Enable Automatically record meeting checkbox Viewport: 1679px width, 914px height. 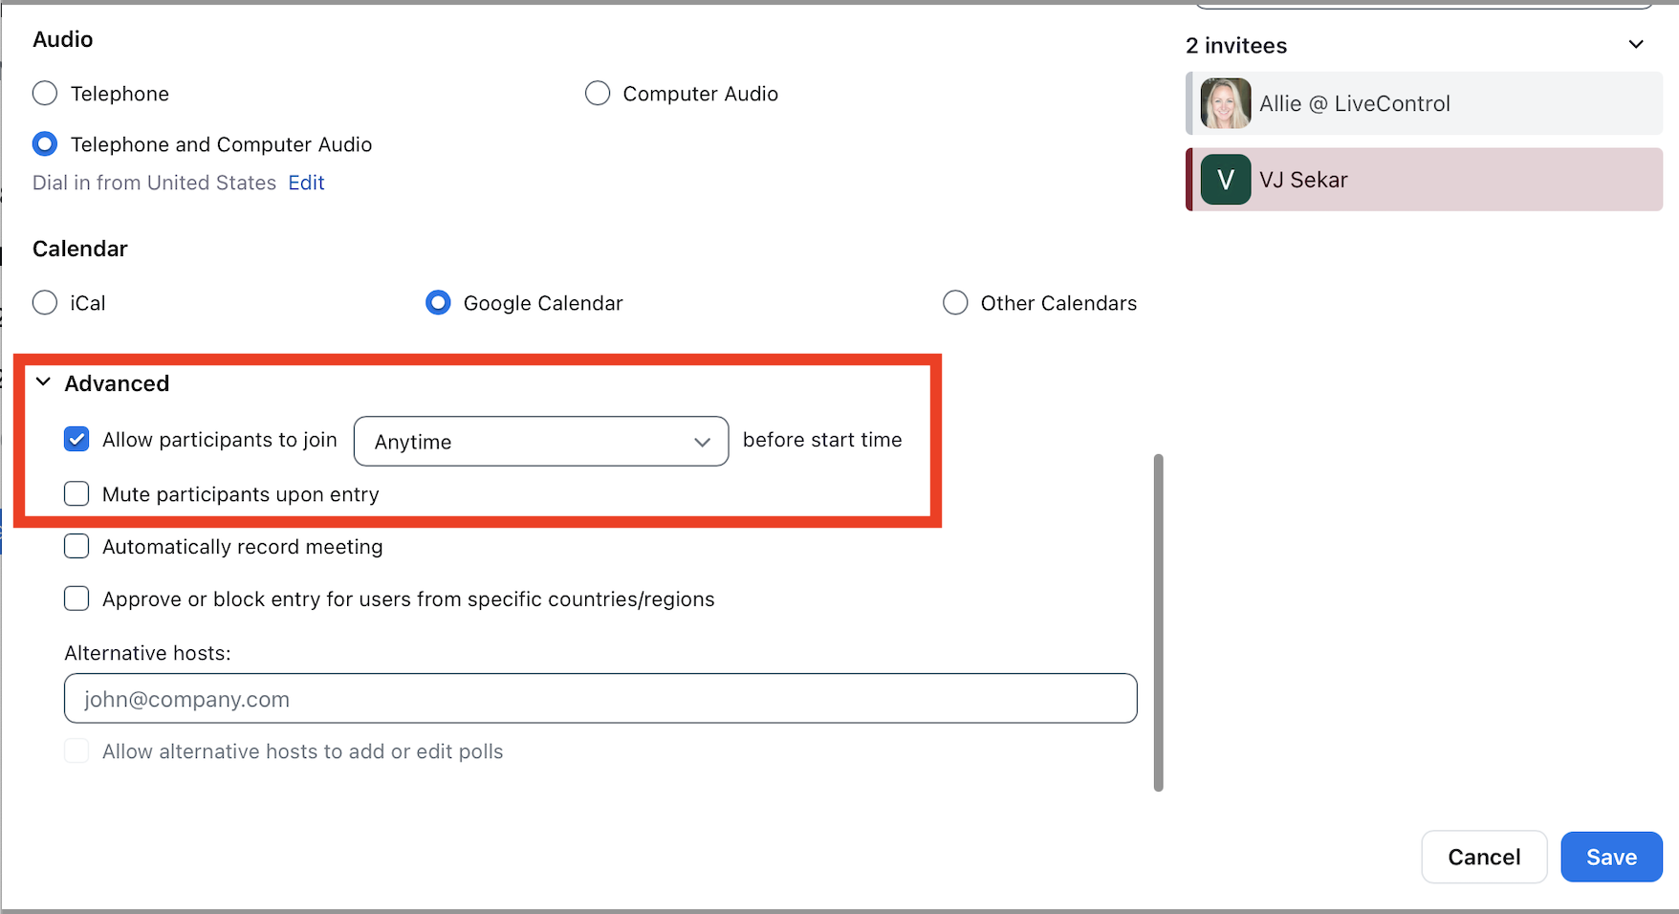point(76,547)
